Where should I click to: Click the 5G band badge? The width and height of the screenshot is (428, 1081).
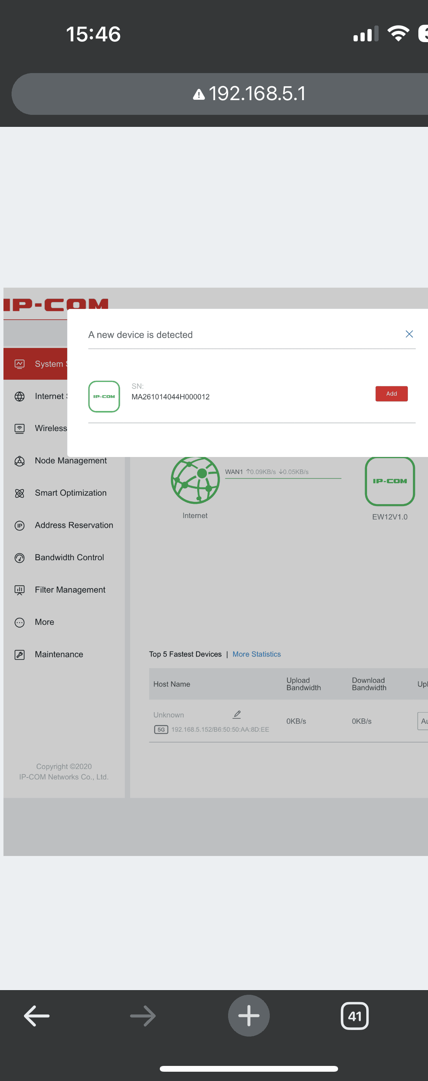tap(161, 729)
